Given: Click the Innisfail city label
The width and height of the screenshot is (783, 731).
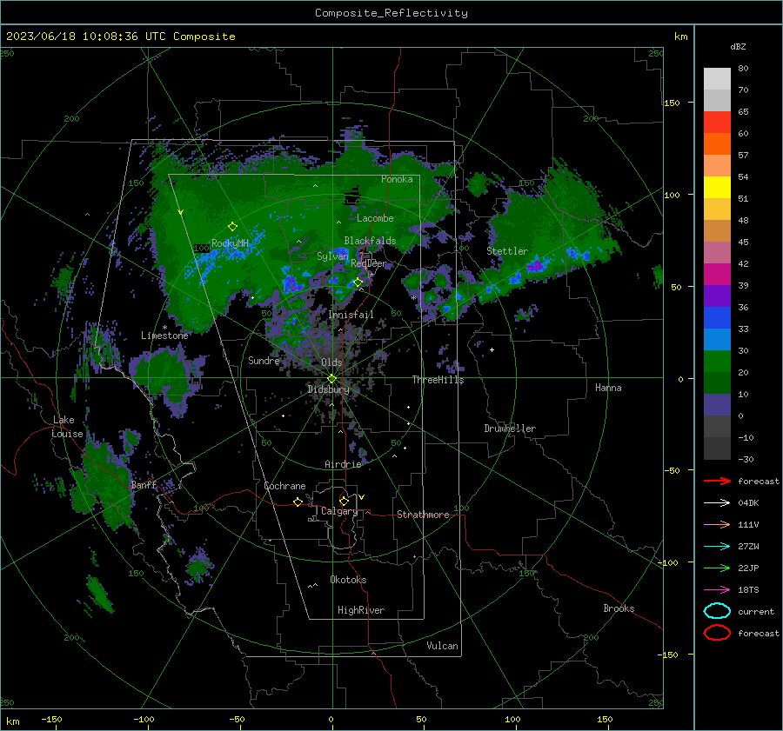Looking at the screenshot, I should click(x=351, y=315).
